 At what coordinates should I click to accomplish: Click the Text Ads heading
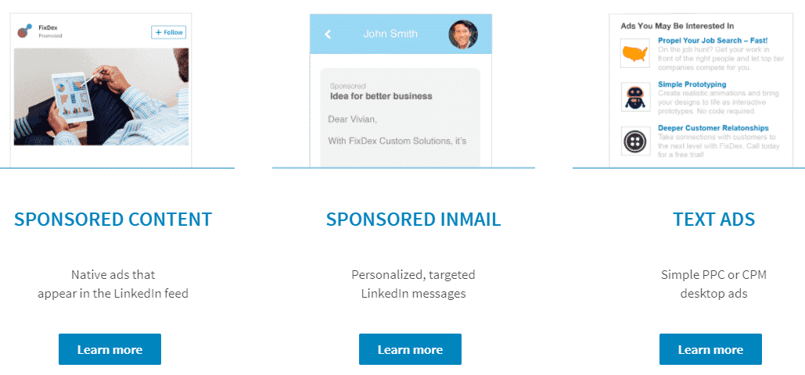coord(713,220)
